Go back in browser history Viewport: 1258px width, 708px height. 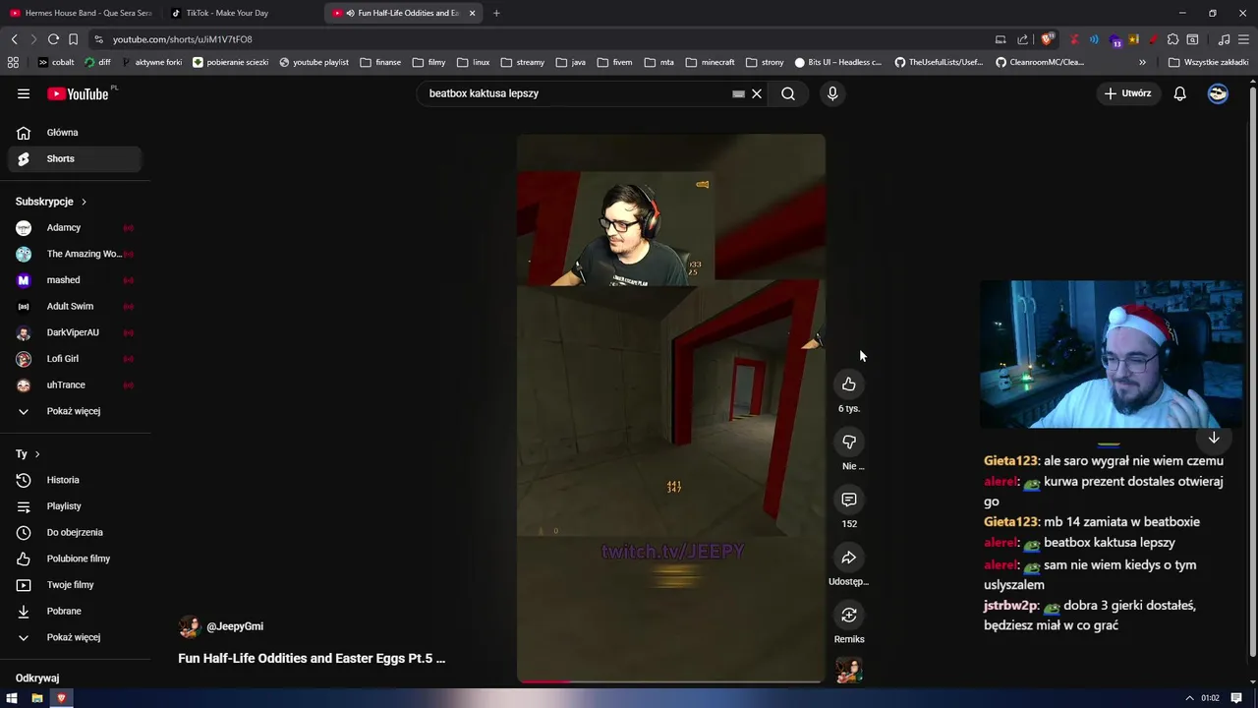click(14, 39)
